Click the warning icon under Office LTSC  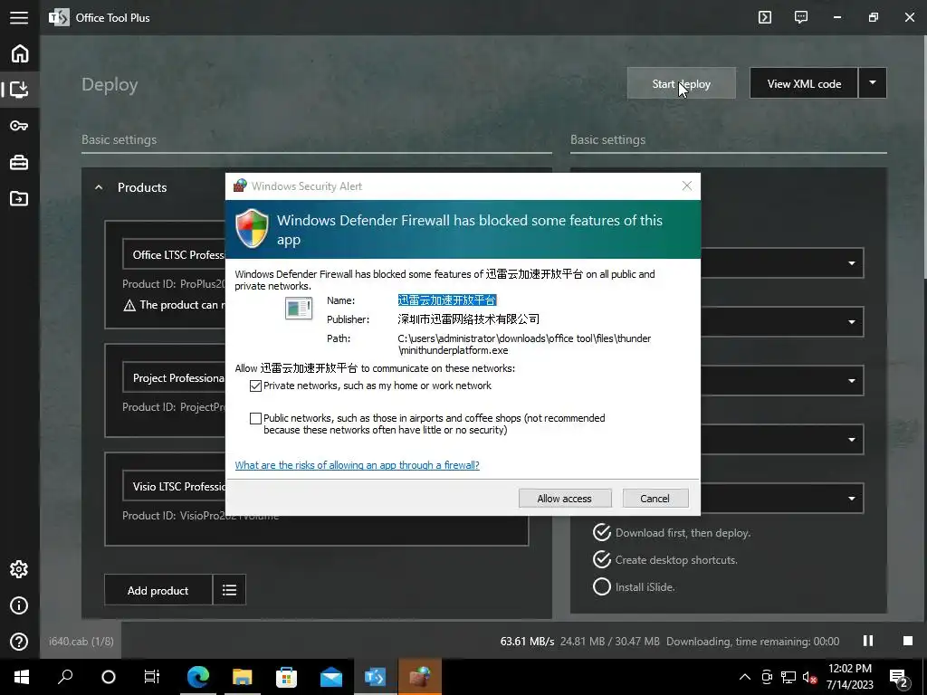(x=129, y=306)
